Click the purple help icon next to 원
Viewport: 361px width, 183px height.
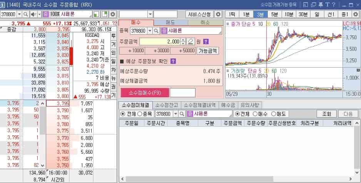coord(206,42)
